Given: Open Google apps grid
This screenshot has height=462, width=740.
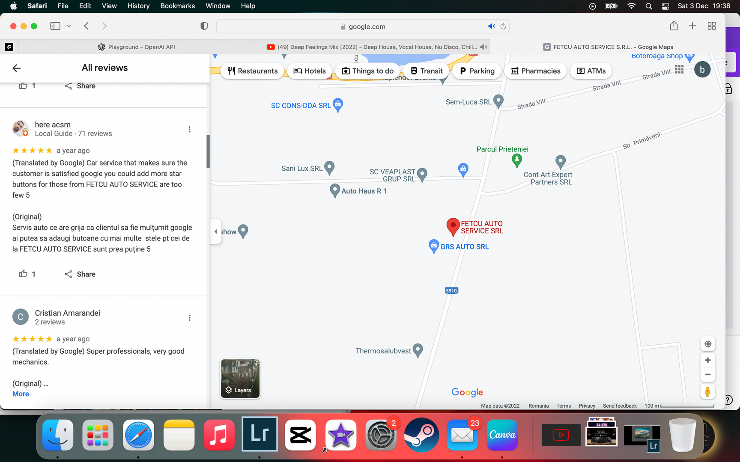Looking at the screenshot, I should [x=679, y=70].
